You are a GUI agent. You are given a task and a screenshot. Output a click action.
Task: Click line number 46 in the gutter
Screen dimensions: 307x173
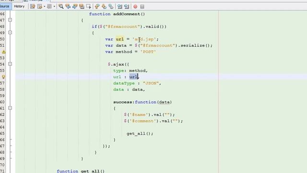2,14
